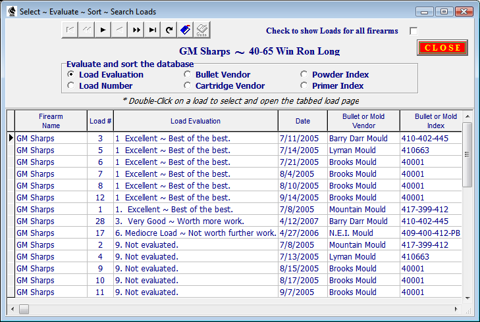The height and width of the screenshot is (322, 480).
Task: Click the fast forward records button
Action: 136,30
